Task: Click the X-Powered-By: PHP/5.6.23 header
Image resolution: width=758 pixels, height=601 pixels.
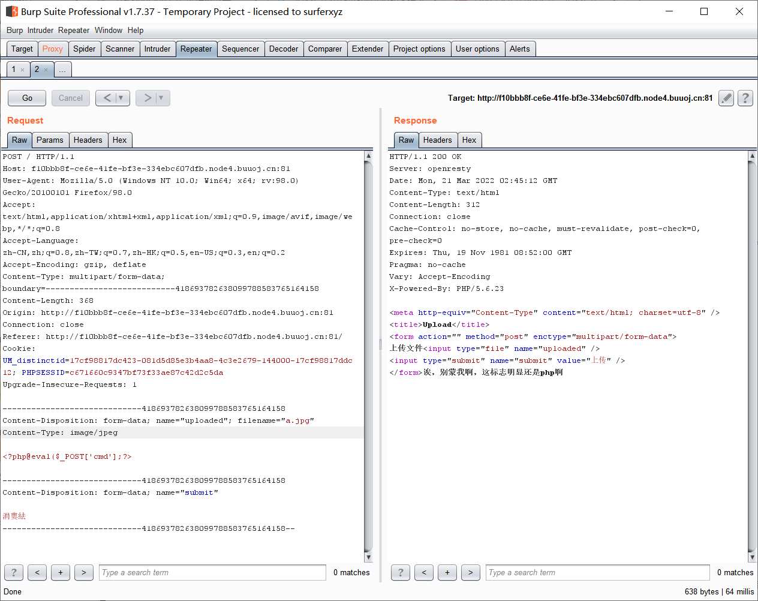Action: click(447, 289)
